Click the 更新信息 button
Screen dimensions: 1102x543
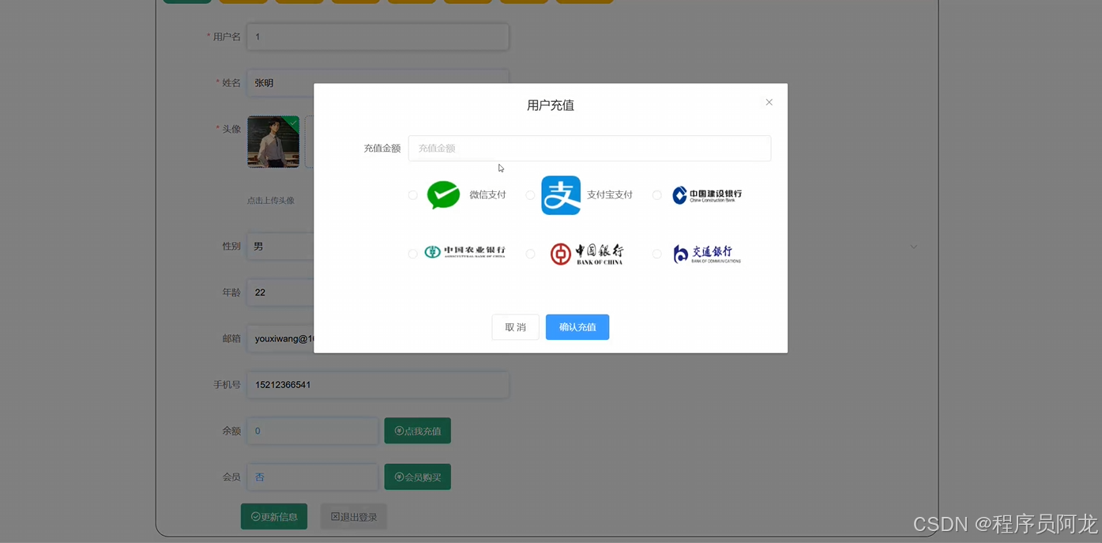click(274, 516)
